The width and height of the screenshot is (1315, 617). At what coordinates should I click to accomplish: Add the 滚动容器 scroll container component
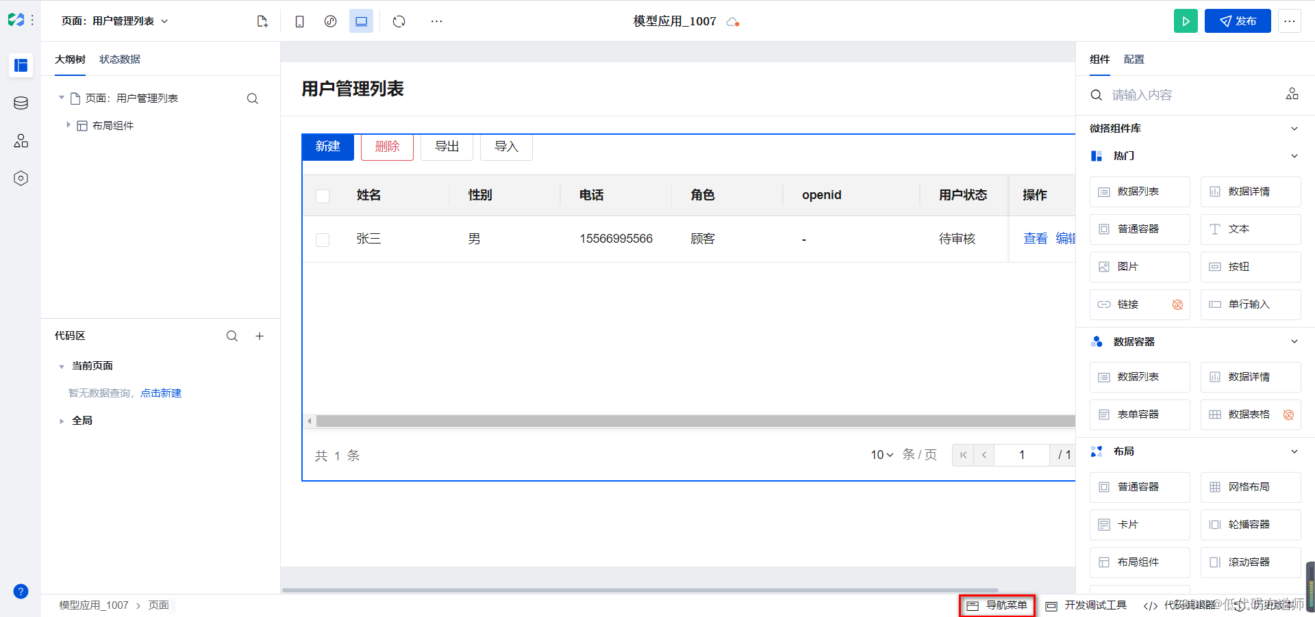tap(1251, 562)
